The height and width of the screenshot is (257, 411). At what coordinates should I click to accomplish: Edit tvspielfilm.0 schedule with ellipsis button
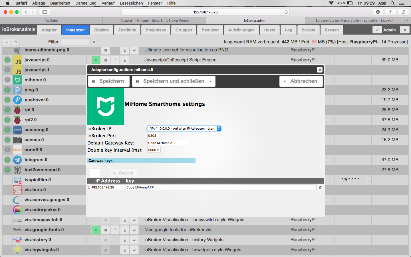pyautogui.click(x=368, y=180)
